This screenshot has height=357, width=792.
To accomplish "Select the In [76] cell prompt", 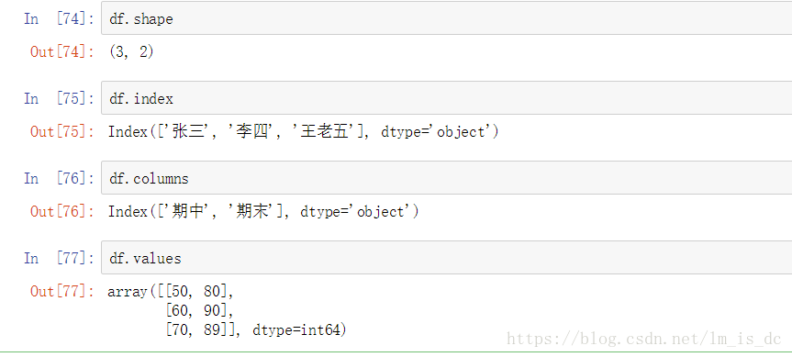I will click(x=59, y=178).
